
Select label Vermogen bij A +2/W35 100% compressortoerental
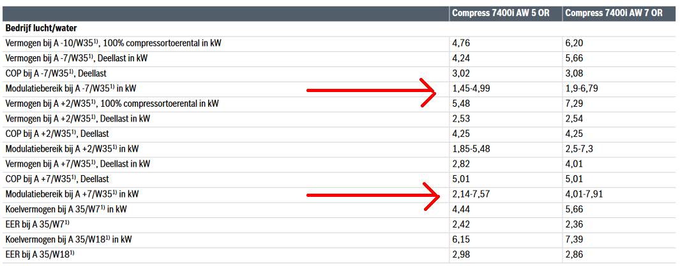(x=112, y=104)
